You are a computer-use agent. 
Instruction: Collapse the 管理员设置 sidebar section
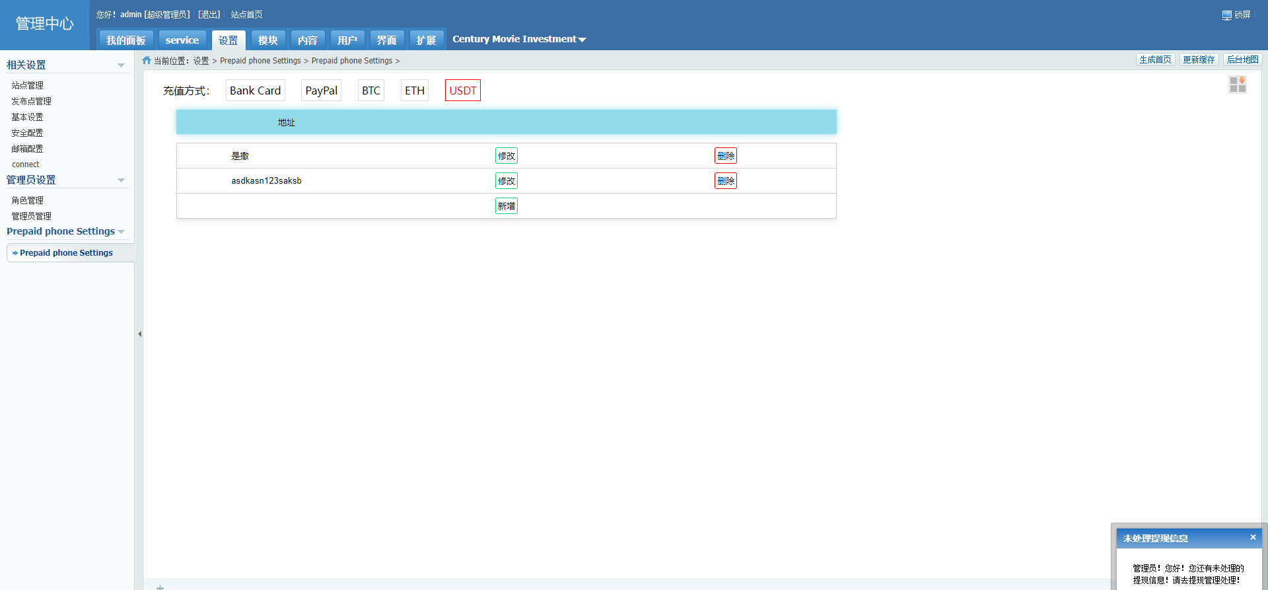click(121, 180)
